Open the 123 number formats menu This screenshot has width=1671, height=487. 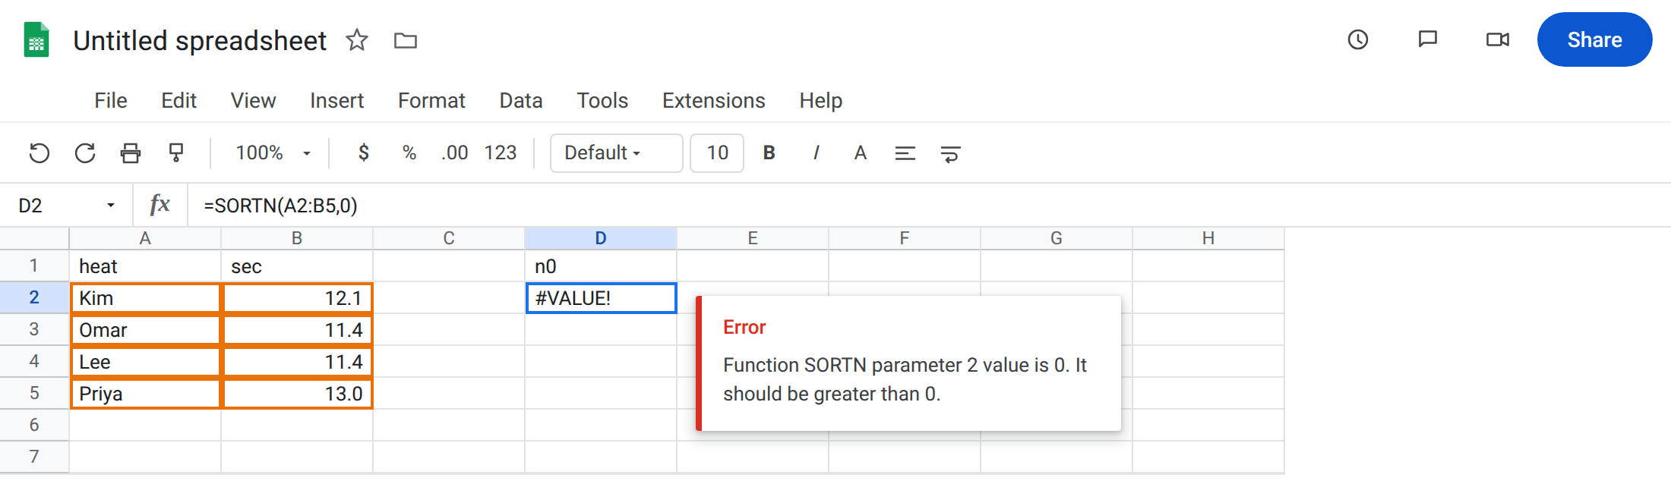coord(501,153)
